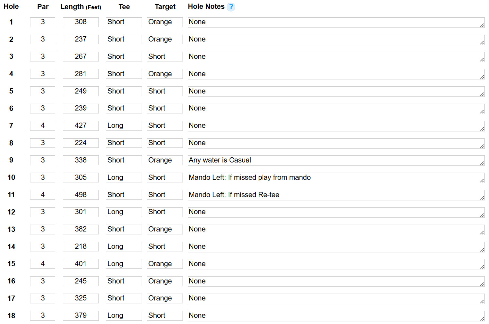The height and width of the screenshot is (324, 489).
Task: Click the resize handle of hole 1 notes
Action: click(482, 25)
